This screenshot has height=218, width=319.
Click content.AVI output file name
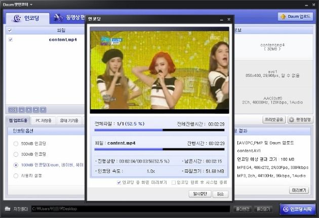click(249, 151)
